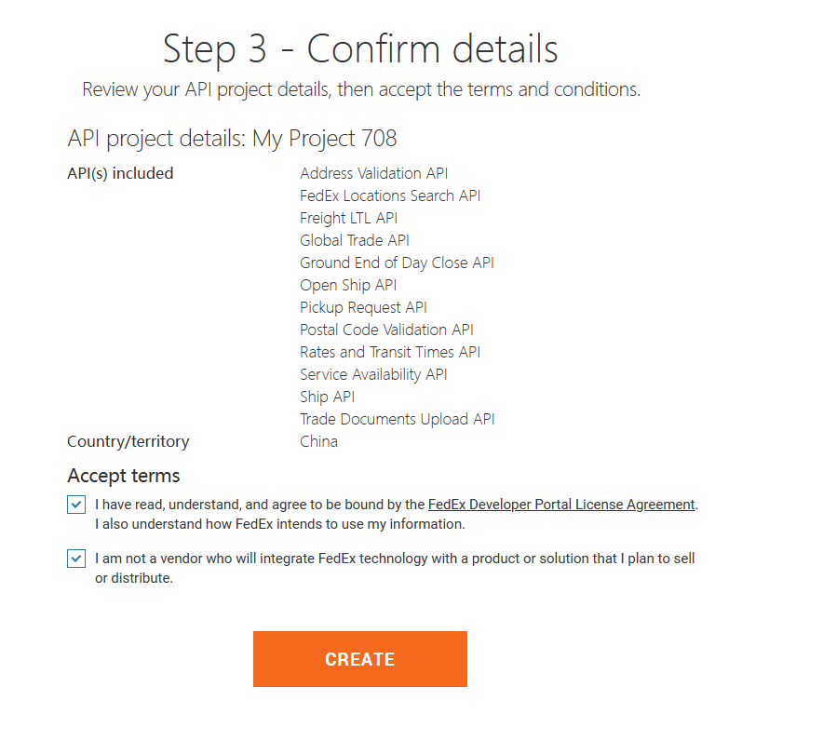This screenshot has height=741, width=823.
Task: Open the FedEx Developer Portal License Agreement
Action: 560,505
